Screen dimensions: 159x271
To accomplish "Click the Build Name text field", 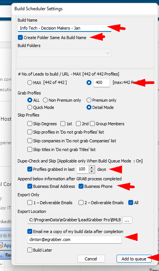I will pyautogui.click(x=64, y=28).
